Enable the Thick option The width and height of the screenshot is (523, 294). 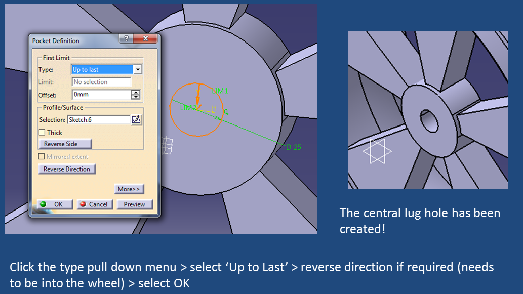tap(43, 132)
